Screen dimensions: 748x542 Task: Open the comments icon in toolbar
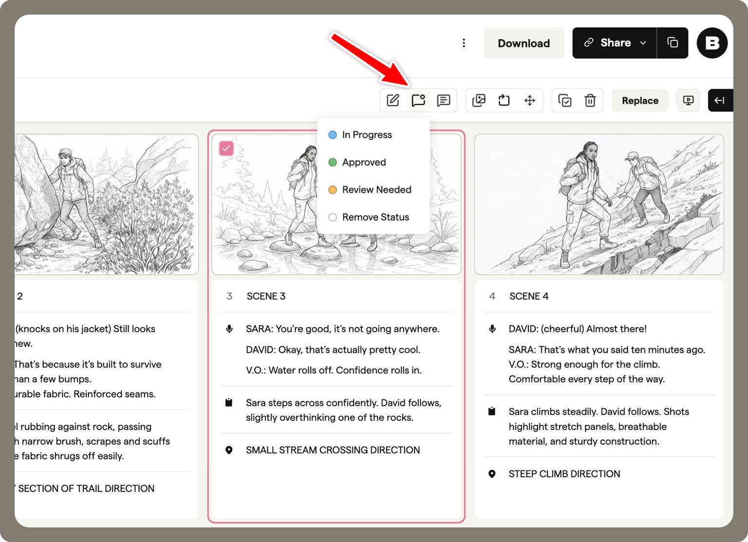tap(444, 100)
